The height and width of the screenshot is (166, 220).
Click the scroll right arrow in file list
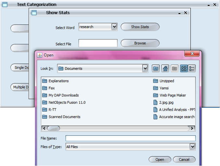pyautogui.click(x=192, y=128)
